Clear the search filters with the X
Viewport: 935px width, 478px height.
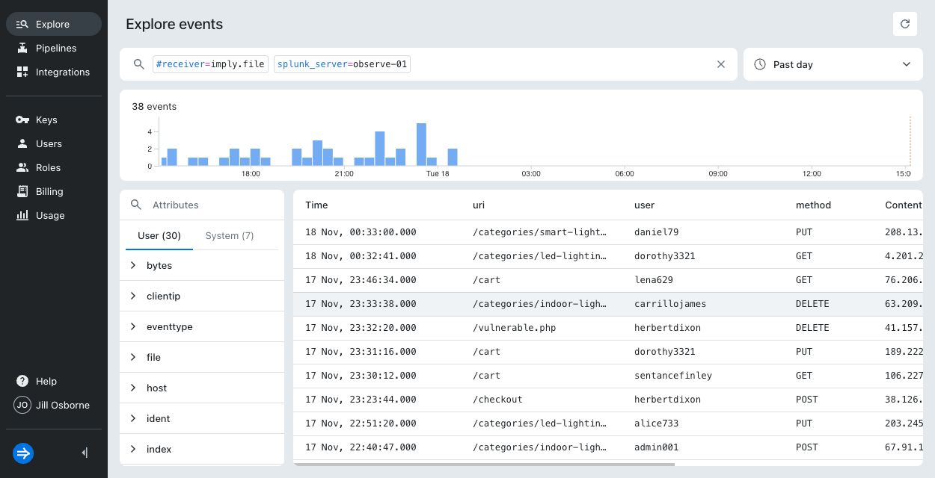(x=720, y=64)
